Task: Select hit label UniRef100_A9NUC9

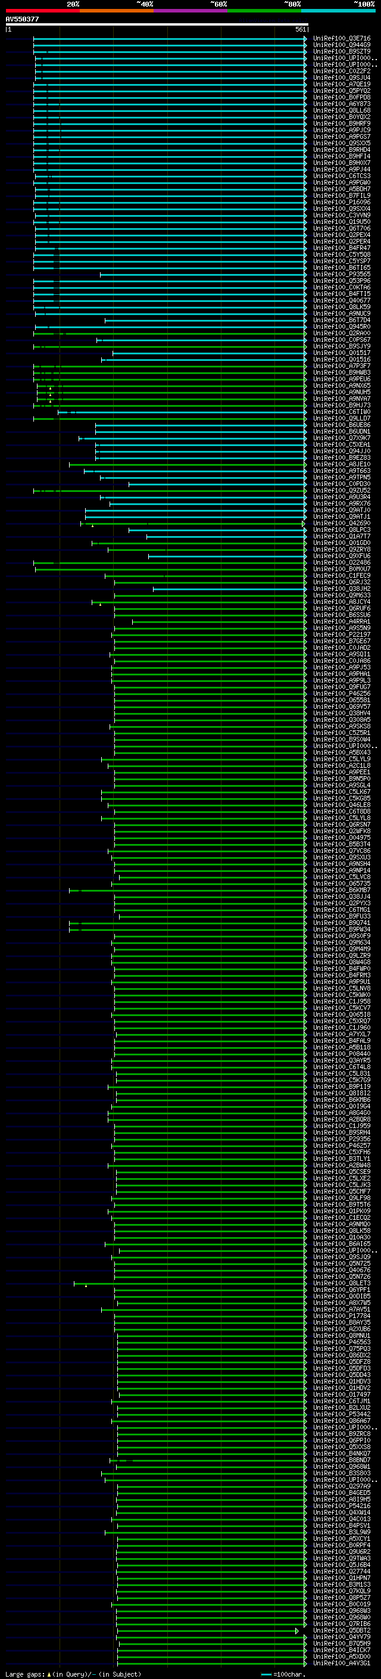Action: coord(342,313)
